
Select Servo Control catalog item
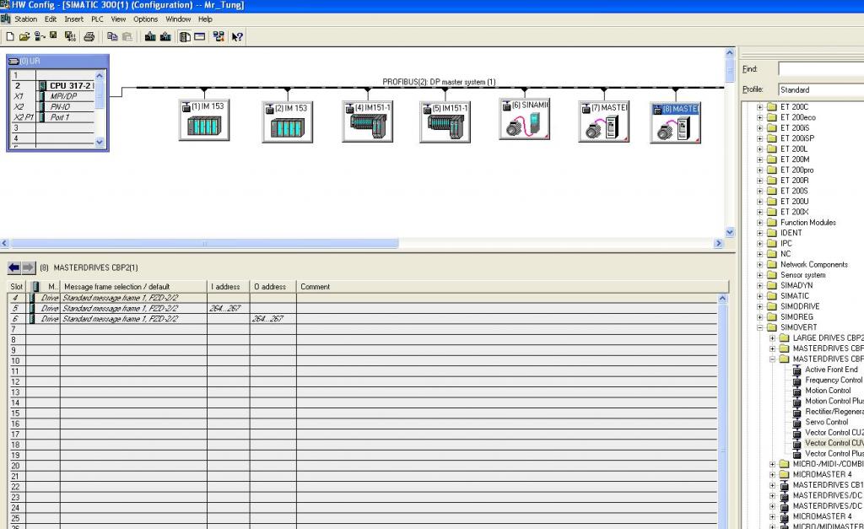coord(826,422)
